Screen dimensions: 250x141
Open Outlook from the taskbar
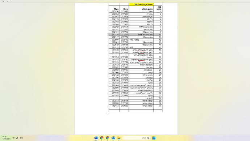[113, 138]
